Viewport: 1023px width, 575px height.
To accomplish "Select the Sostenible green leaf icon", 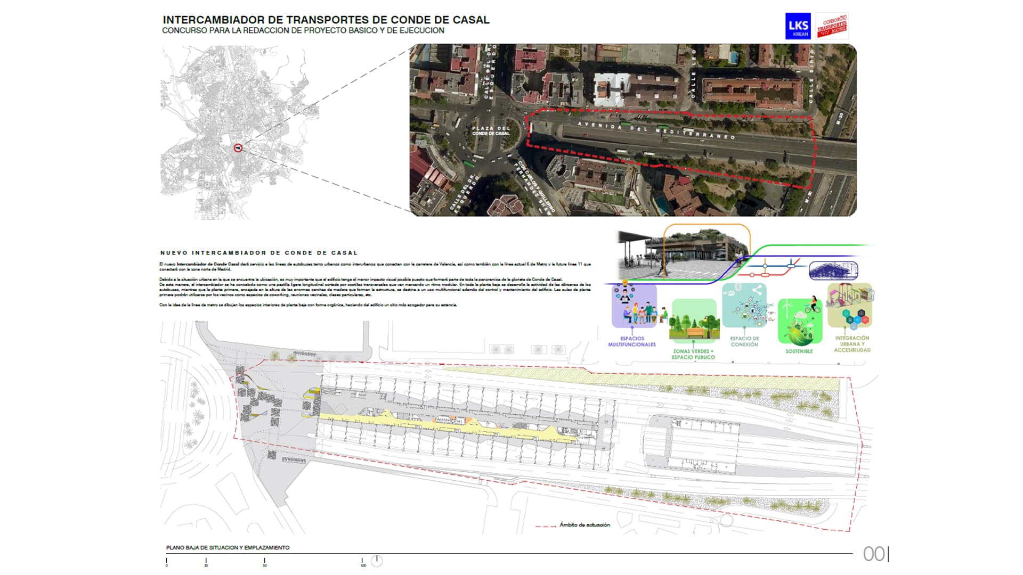I will [x=799, y=321].
